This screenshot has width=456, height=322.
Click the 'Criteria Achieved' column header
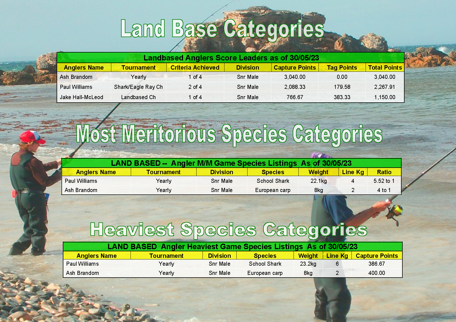pyautogui.click(x=195, y=68)
